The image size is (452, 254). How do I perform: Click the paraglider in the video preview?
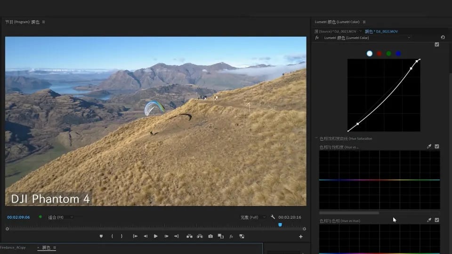[154, 108]
